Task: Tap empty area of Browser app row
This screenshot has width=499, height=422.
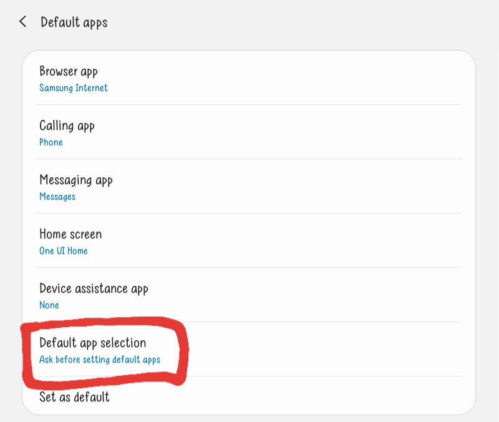Action: 286,77
